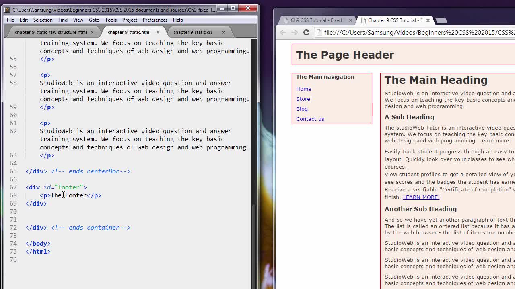Open the File menu
Image resolution: width=515 pixels, height=289 pixels.
click(x=10, y=20)
